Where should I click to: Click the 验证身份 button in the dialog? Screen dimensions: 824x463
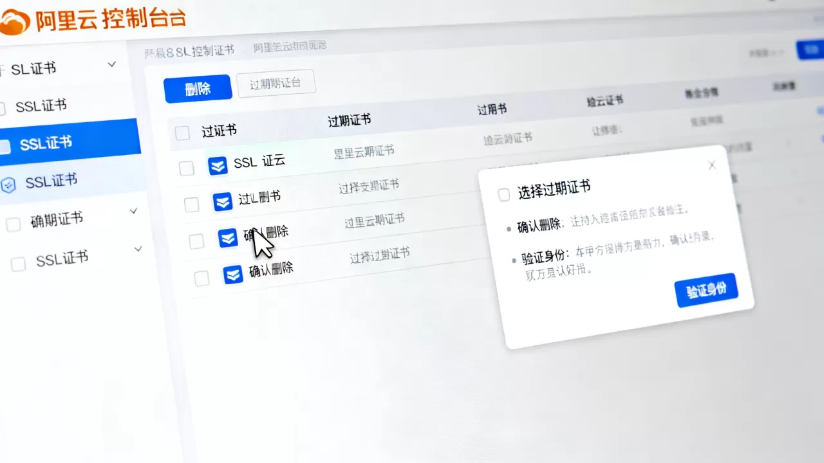pyautogui.click(x=706, y=290)
